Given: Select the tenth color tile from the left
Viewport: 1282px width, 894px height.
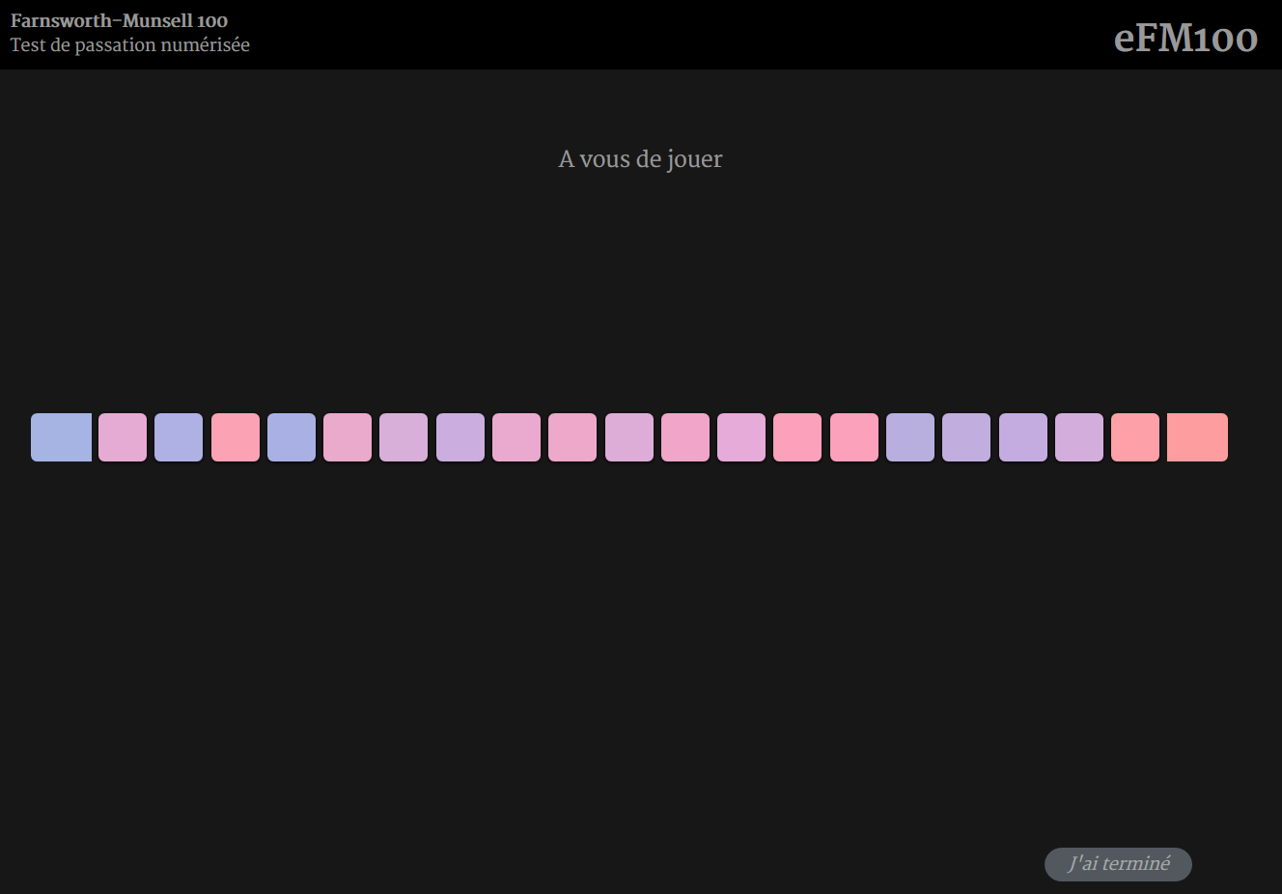Looking at the screenshot, I should (x=572, y=437).
